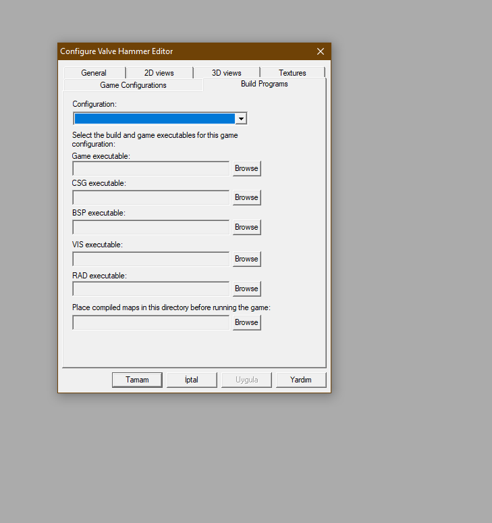
Task: Click the 'RAD executable:' label
Action: click(x=99, y=276)
